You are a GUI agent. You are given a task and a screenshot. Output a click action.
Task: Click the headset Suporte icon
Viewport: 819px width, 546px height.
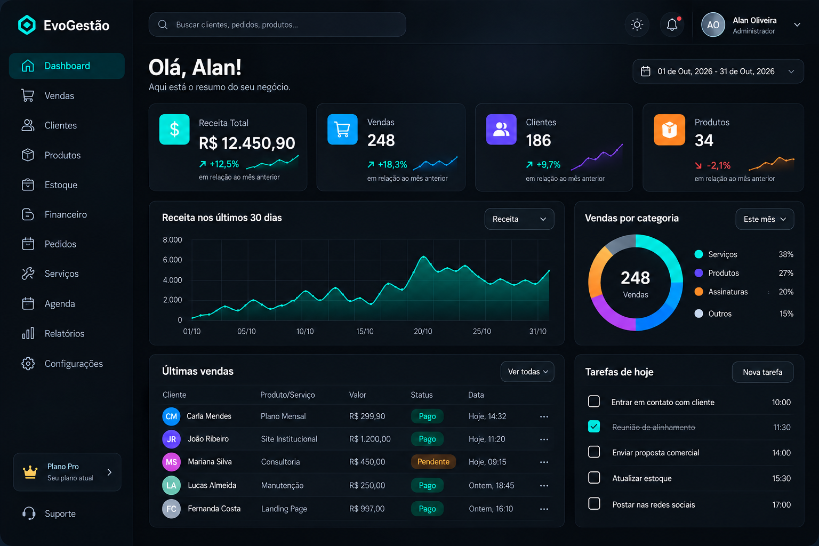(x=29, y=513)
